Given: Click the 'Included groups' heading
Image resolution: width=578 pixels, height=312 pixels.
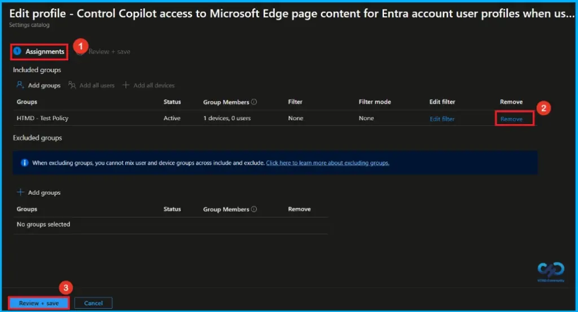Looking at the screenshot, I should 37,70.
